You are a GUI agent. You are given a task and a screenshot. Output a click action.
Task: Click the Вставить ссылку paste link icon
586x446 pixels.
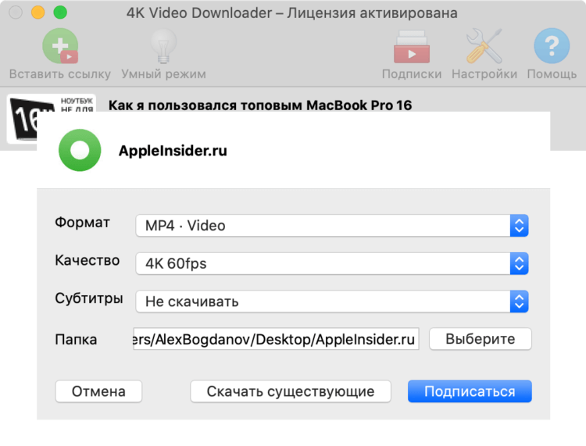click(x=60, y=46)
